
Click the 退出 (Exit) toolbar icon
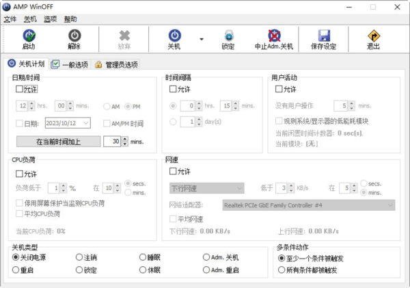tap(373, 36)
